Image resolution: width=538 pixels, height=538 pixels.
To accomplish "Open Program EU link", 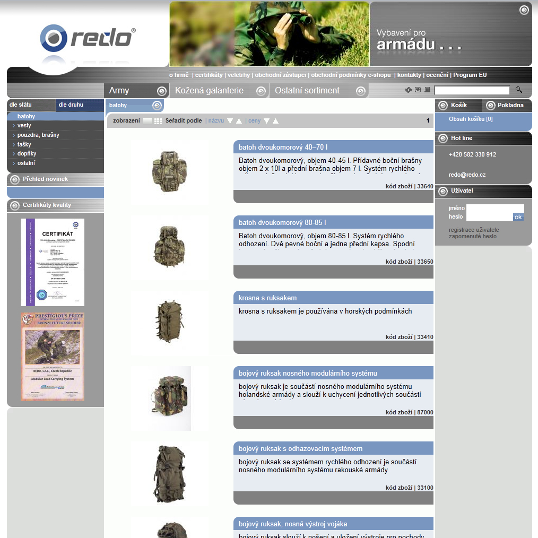I will point(470,75).
